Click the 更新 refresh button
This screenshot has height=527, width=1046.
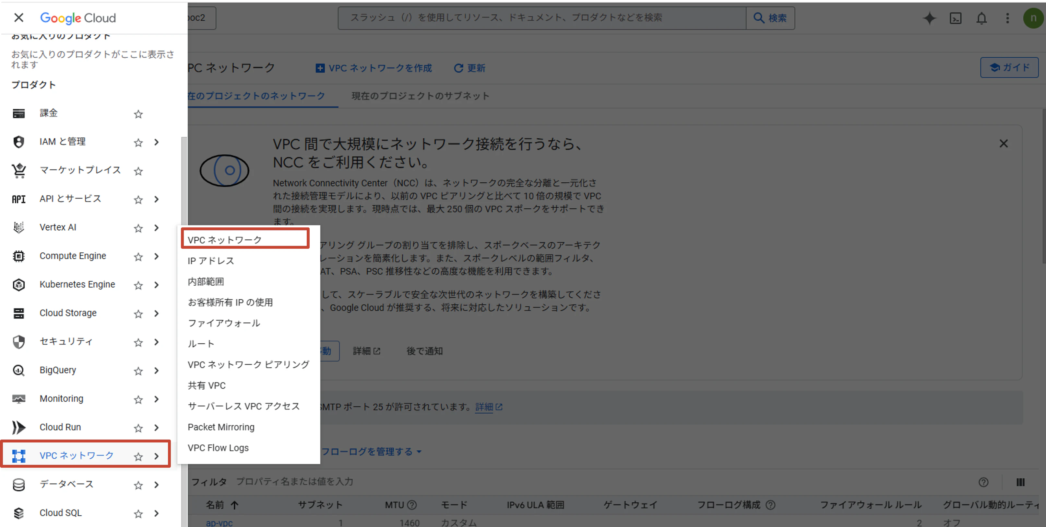click(x=470, y=68)
